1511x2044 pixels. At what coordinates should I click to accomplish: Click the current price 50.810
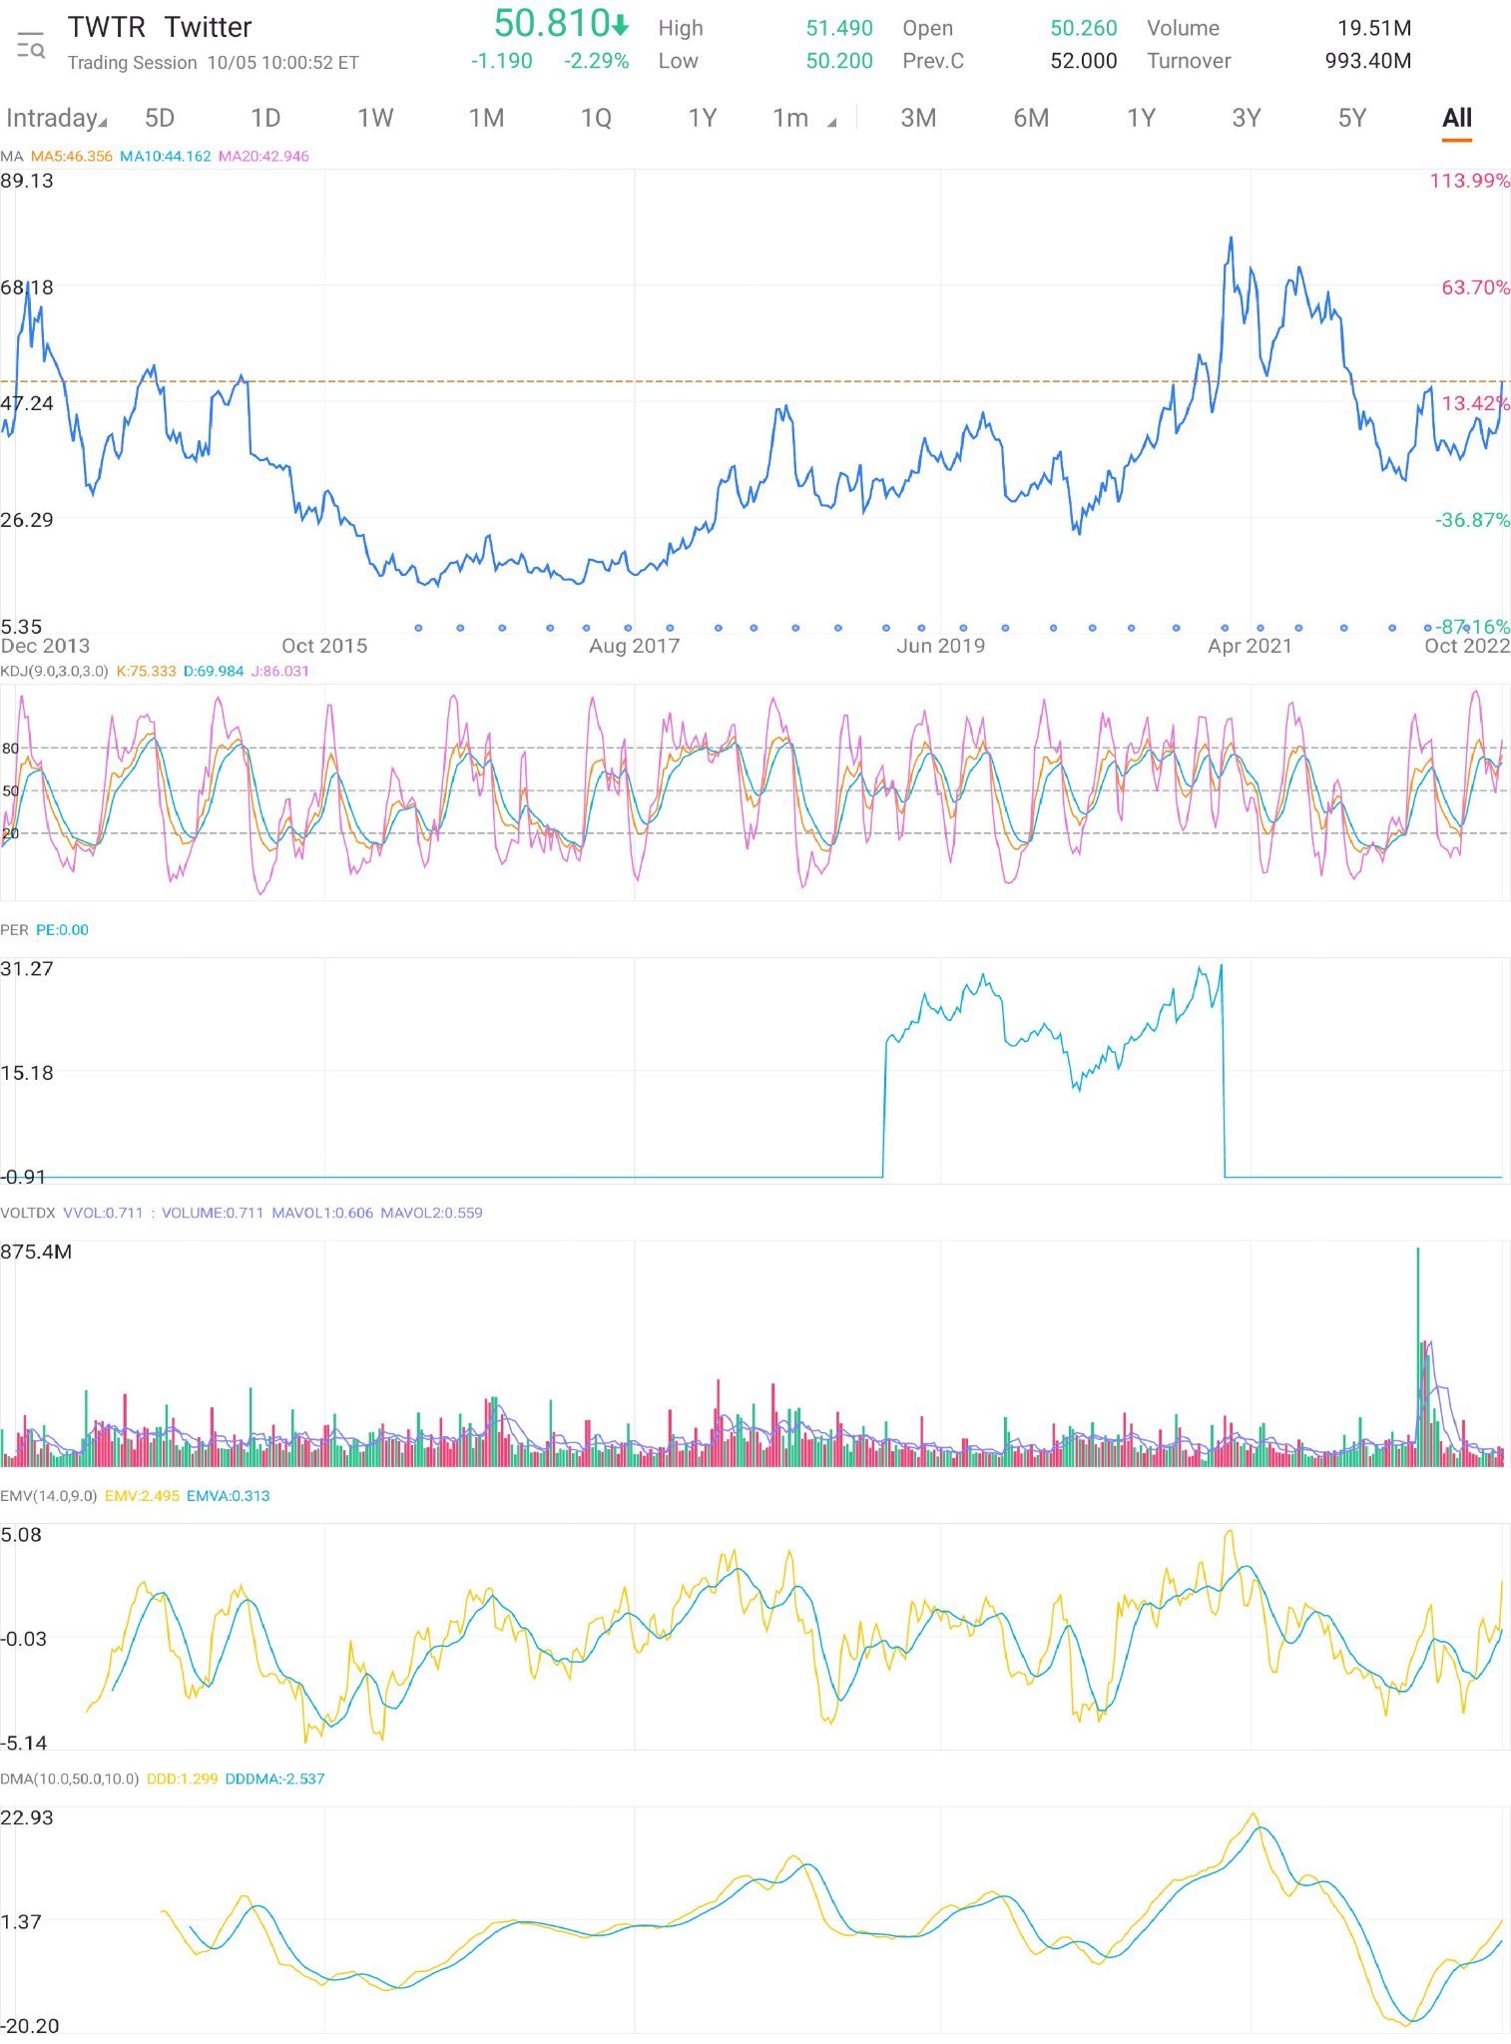click(x=562, y=23)
